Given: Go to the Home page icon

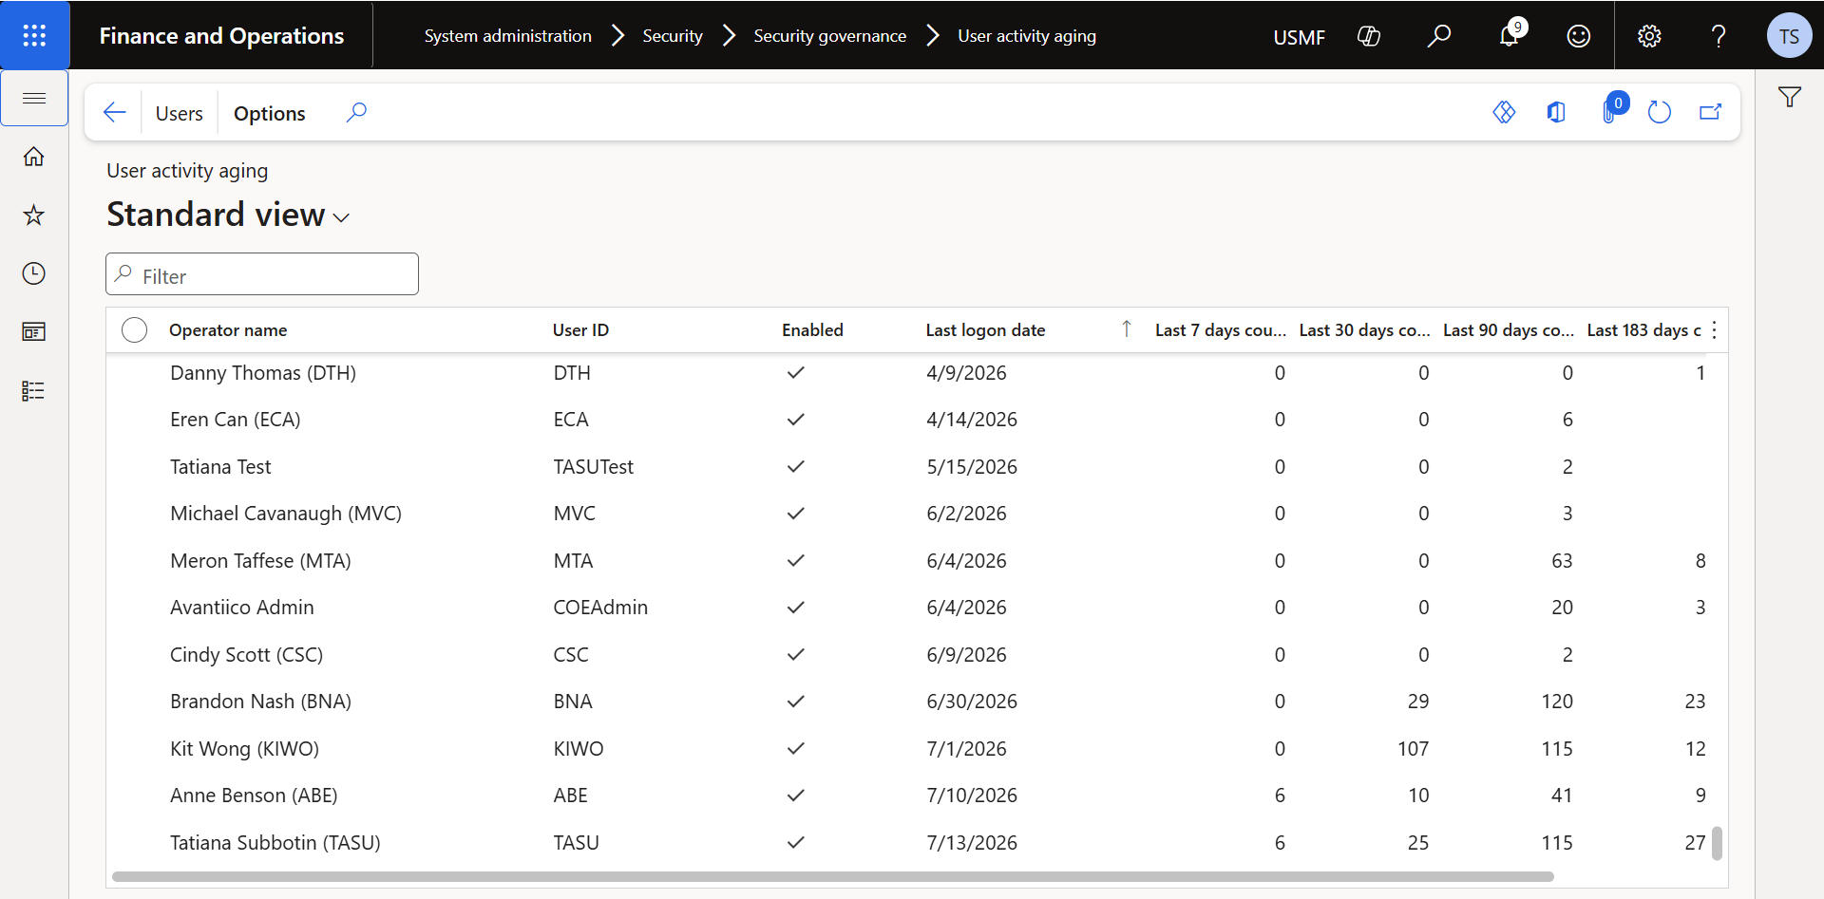Looking at the screenshot, I should point(34,157).
